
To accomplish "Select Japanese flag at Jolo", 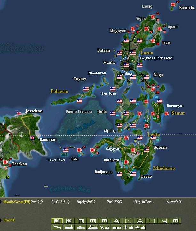I will [79, 150].
